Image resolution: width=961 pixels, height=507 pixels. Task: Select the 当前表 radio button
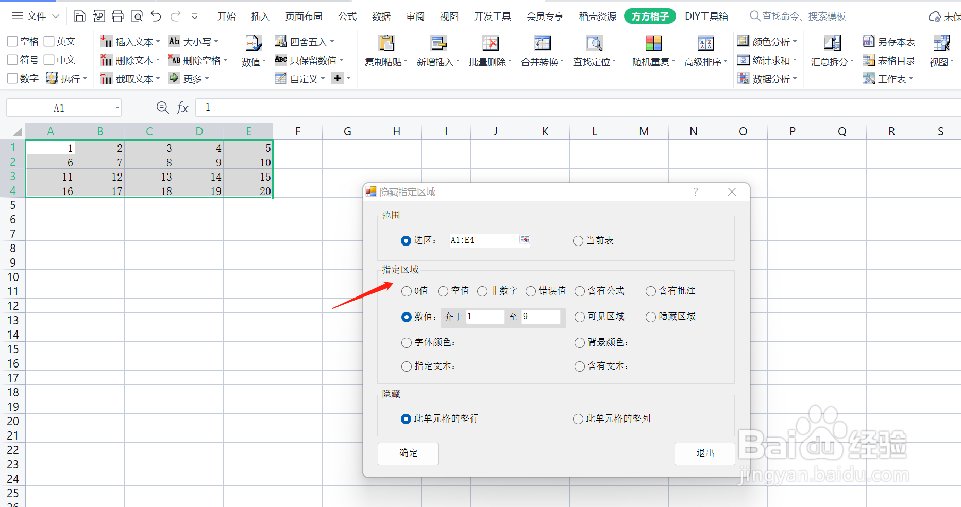click(578, 240)
